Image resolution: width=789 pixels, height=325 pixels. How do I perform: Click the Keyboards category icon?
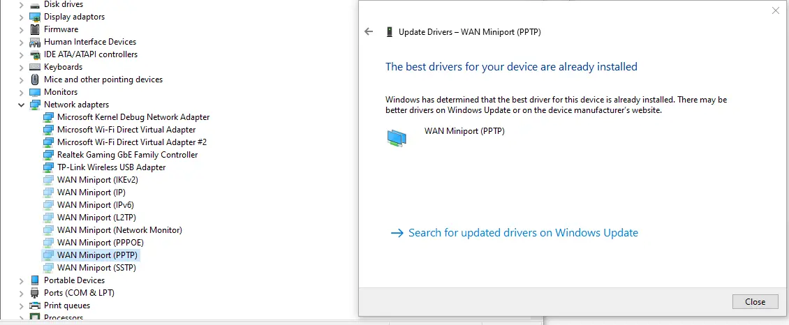pyautogui.click(x=35, y=67)
